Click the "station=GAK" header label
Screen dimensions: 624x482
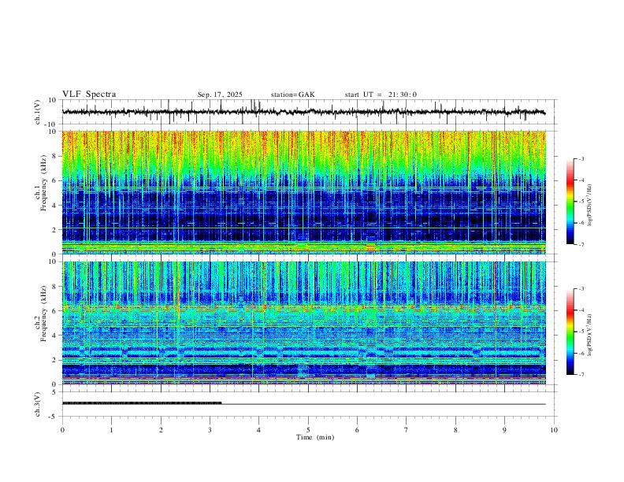coord(292,95)
